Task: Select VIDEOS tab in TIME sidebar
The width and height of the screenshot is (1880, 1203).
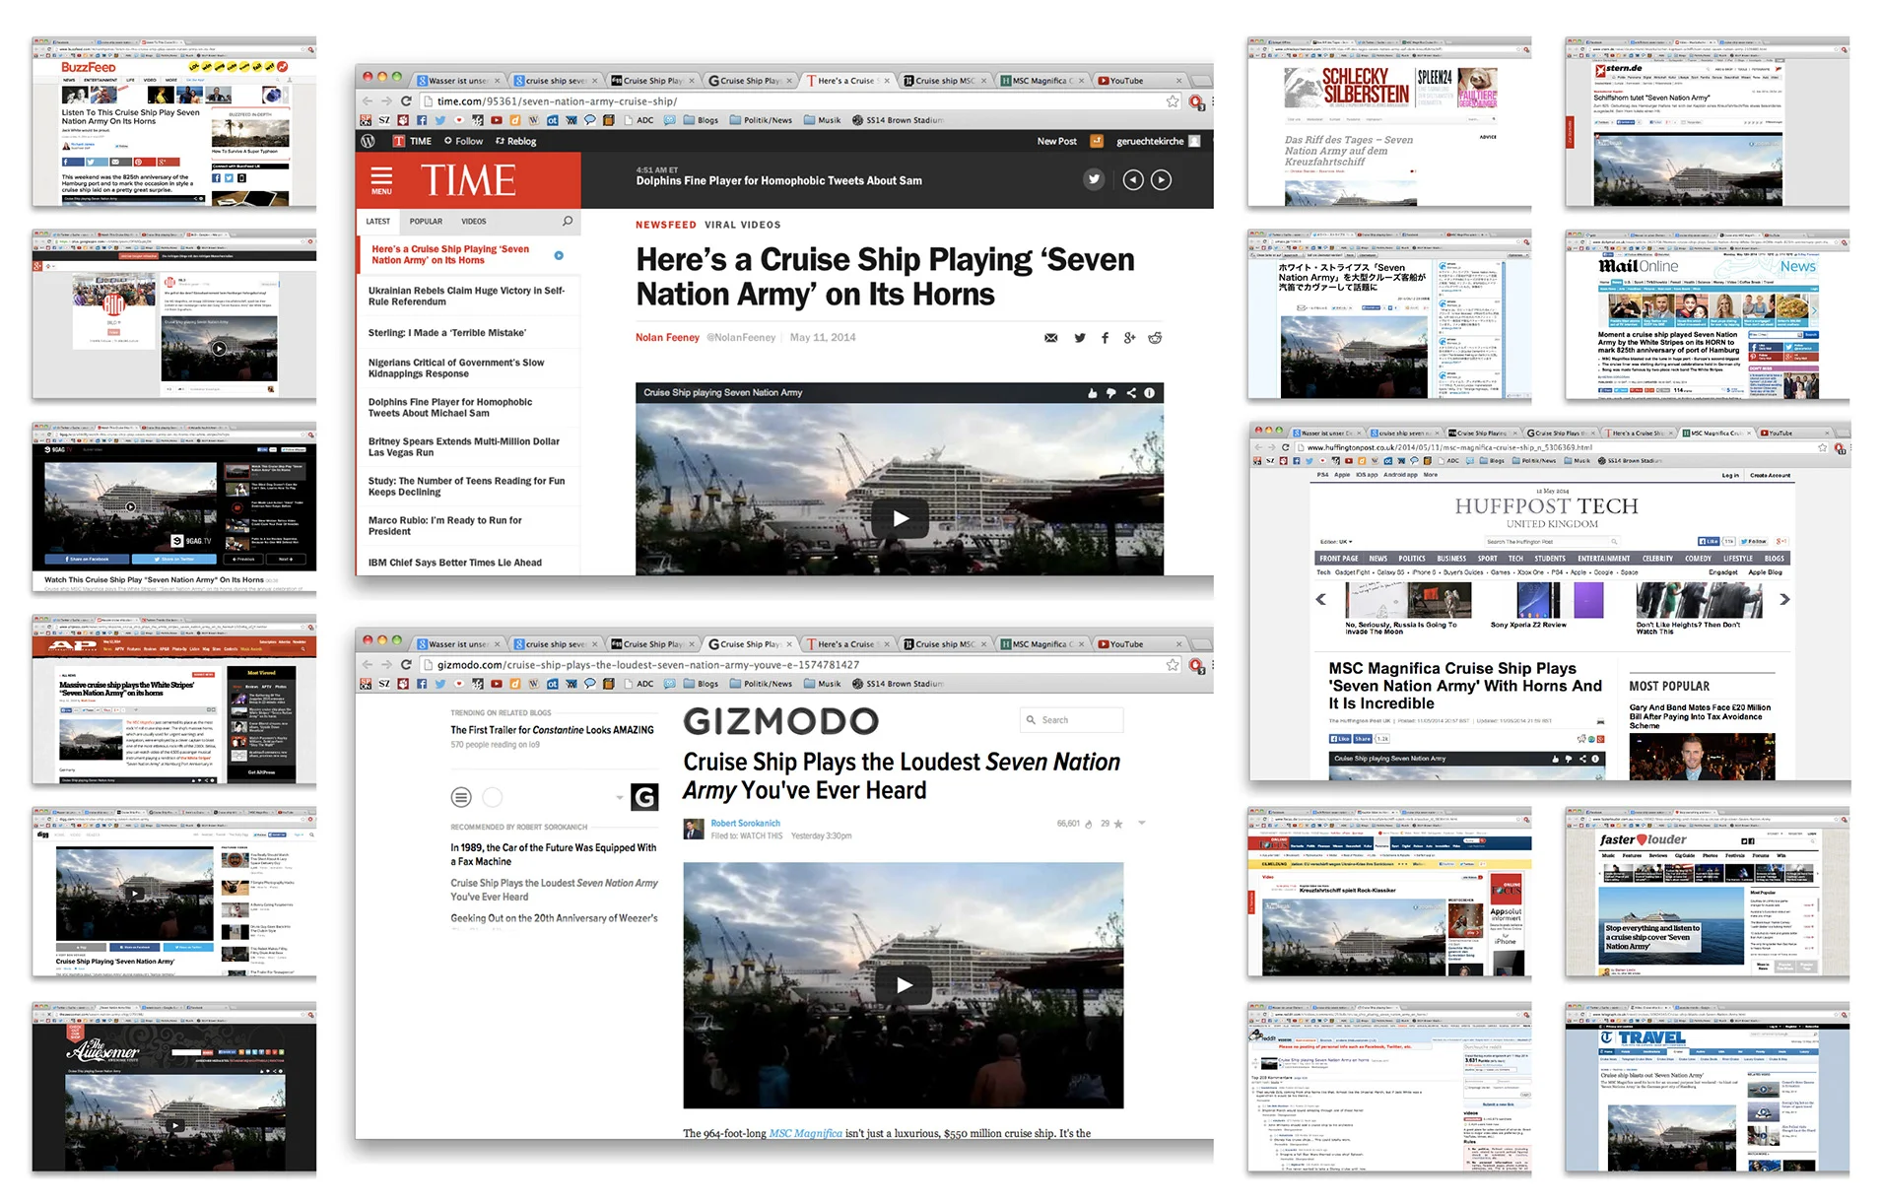Action: click(x=474, y=222)
